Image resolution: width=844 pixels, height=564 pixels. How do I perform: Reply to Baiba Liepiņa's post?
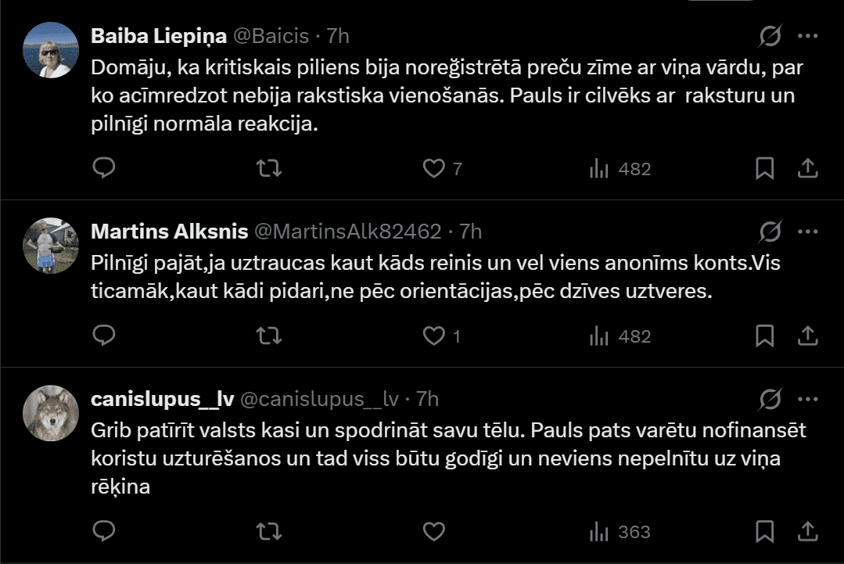tap(104, 168)
